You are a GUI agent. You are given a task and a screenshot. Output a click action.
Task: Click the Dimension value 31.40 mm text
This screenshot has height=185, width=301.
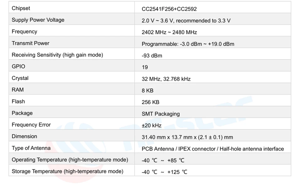click(187, 137)
